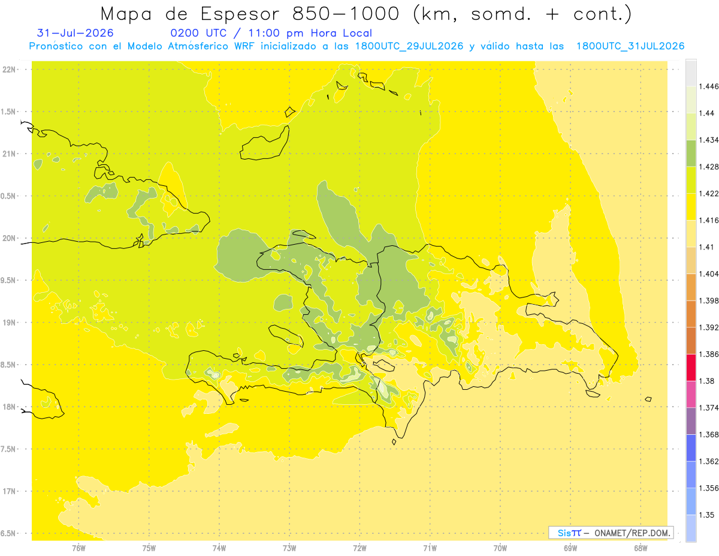
Task: Click the legend value '1.428'
Action: 709,167
